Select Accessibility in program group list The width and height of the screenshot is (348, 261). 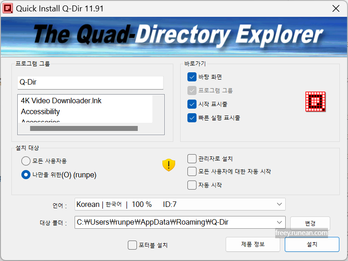coord(40,111)
